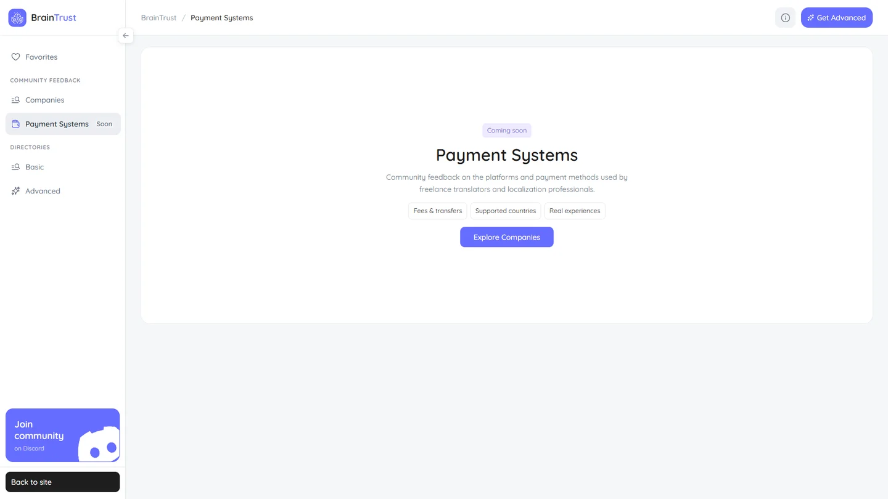Click the Soon label beside Payment Systems
Viewport: 888px width, 499px height.
click(x=104, y=124)
